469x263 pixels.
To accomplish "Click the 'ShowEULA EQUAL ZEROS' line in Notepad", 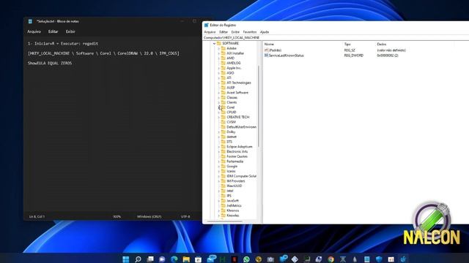I will pyautogui.click(x=50, y=64).
